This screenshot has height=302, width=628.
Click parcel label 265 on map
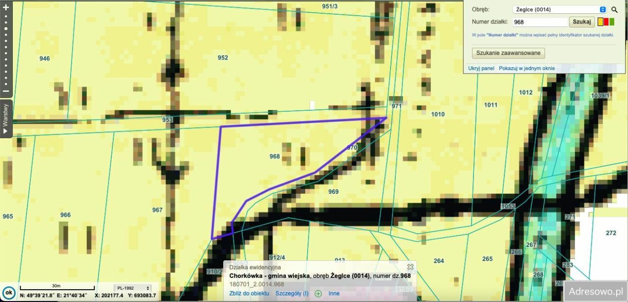[x=487, y=258]
